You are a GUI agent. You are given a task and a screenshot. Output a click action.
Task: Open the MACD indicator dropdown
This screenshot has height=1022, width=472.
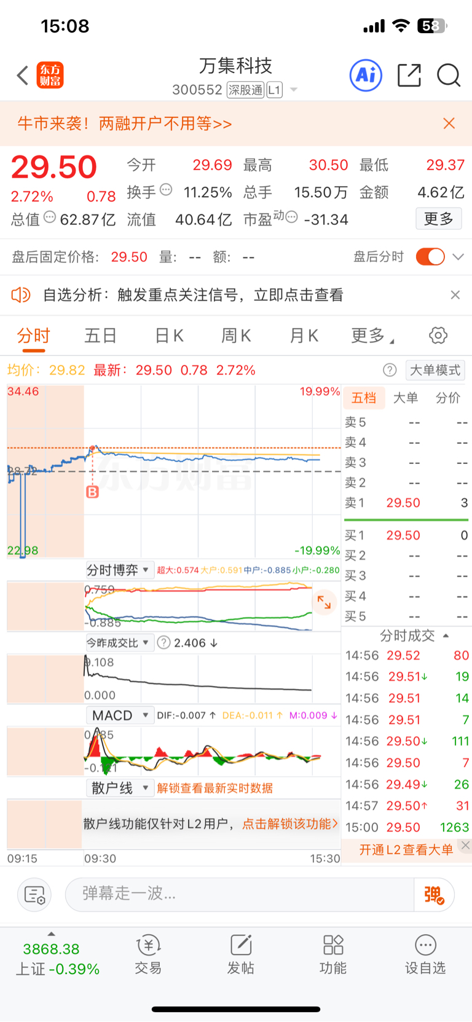[x=119, y=715]
